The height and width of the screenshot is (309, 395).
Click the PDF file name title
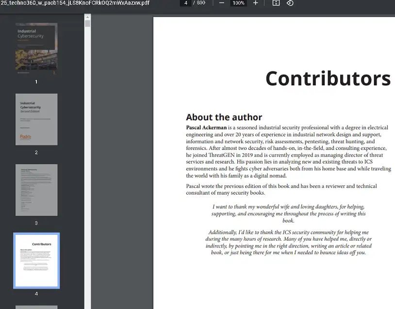tap(75, 3)
